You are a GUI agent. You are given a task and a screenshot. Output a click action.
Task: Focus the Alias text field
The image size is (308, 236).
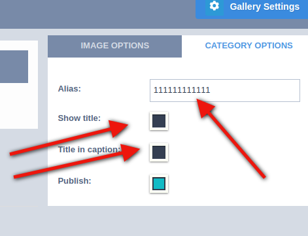point(225,90)
